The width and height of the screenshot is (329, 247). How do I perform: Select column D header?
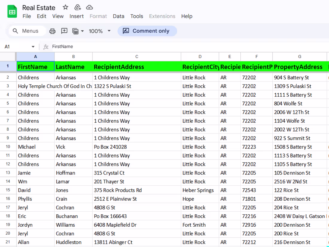(200, 56)
